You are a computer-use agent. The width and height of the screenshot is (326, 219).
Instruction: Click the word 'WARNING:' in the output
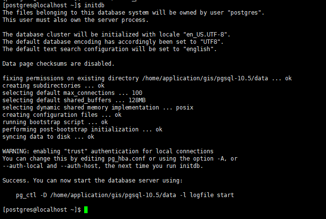pyautogui.click(x=17, y=151)
